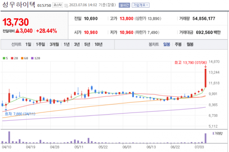Click the 실시간 realtime button
This screenshot has width=229, height=152.
click(x=124, y=5)
